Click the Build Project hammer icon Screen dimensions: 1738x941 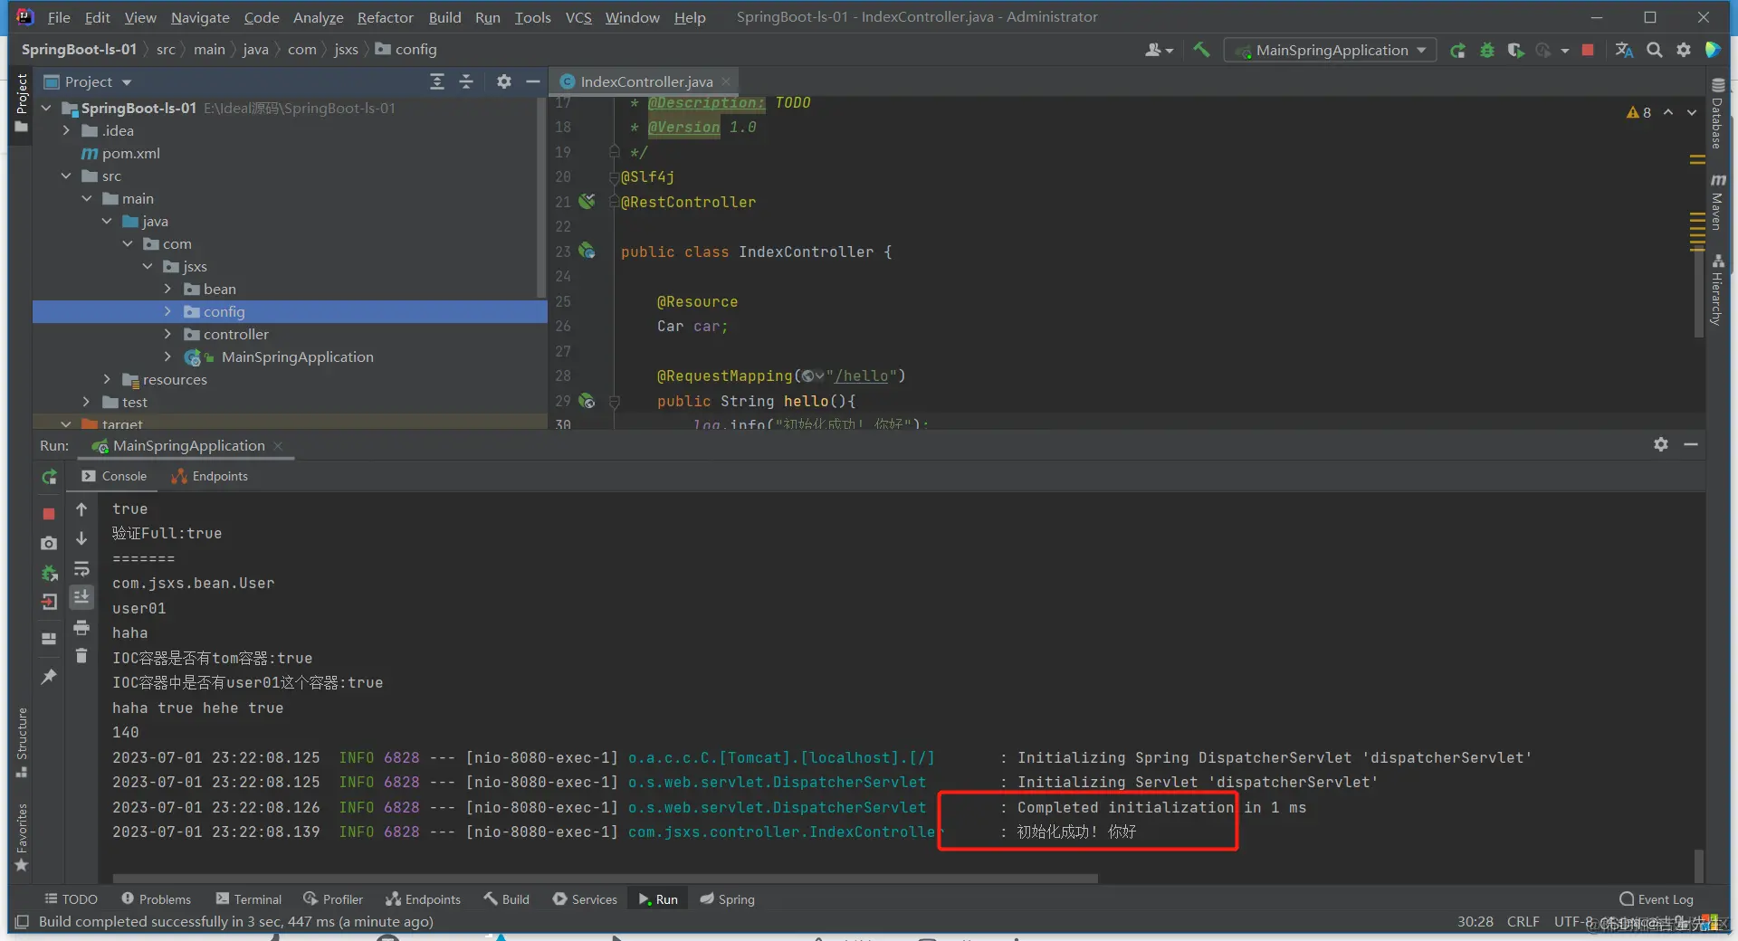point(1201,50)
